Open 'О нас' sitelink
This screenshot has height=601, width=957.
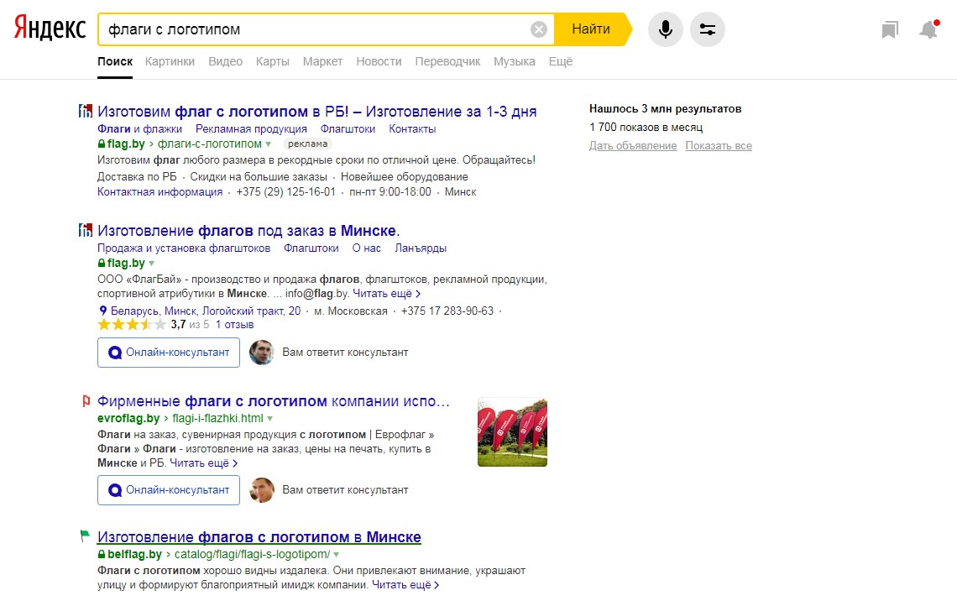(366, 248)
